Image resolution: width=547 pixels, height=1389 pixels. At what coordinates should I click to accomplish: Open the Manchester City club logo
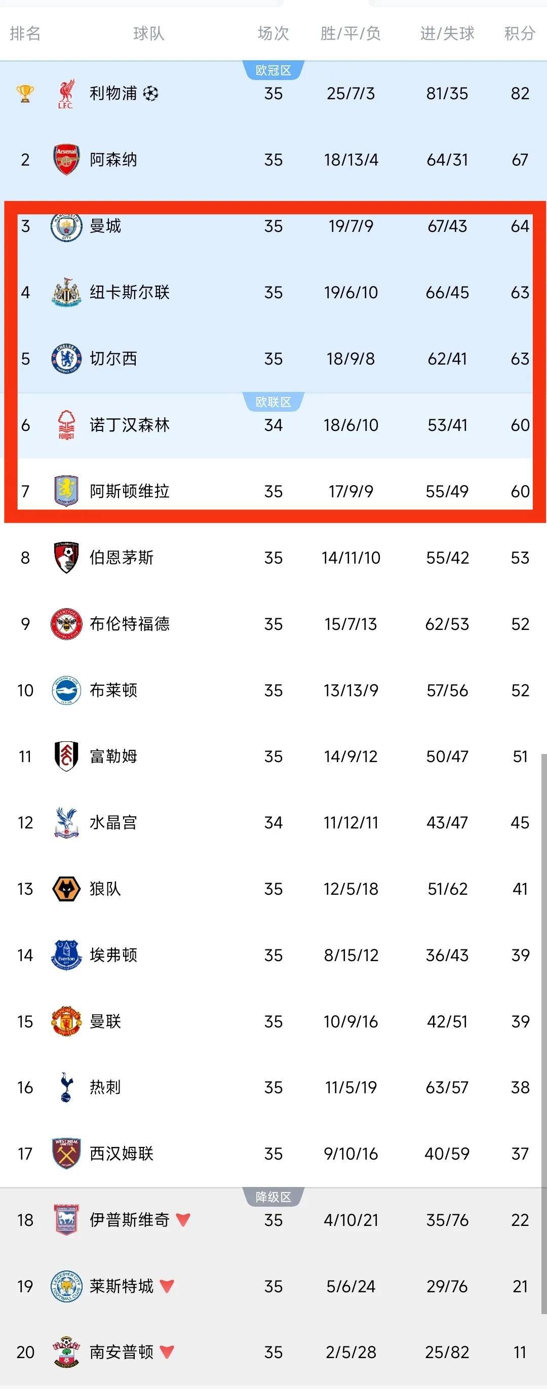click(x=66, y=228)
